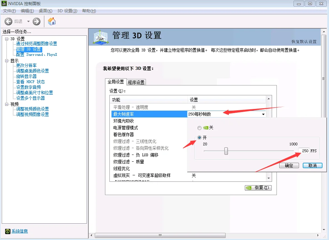
Task: Click the 设置 column header
Action: (x=227, y=100)
